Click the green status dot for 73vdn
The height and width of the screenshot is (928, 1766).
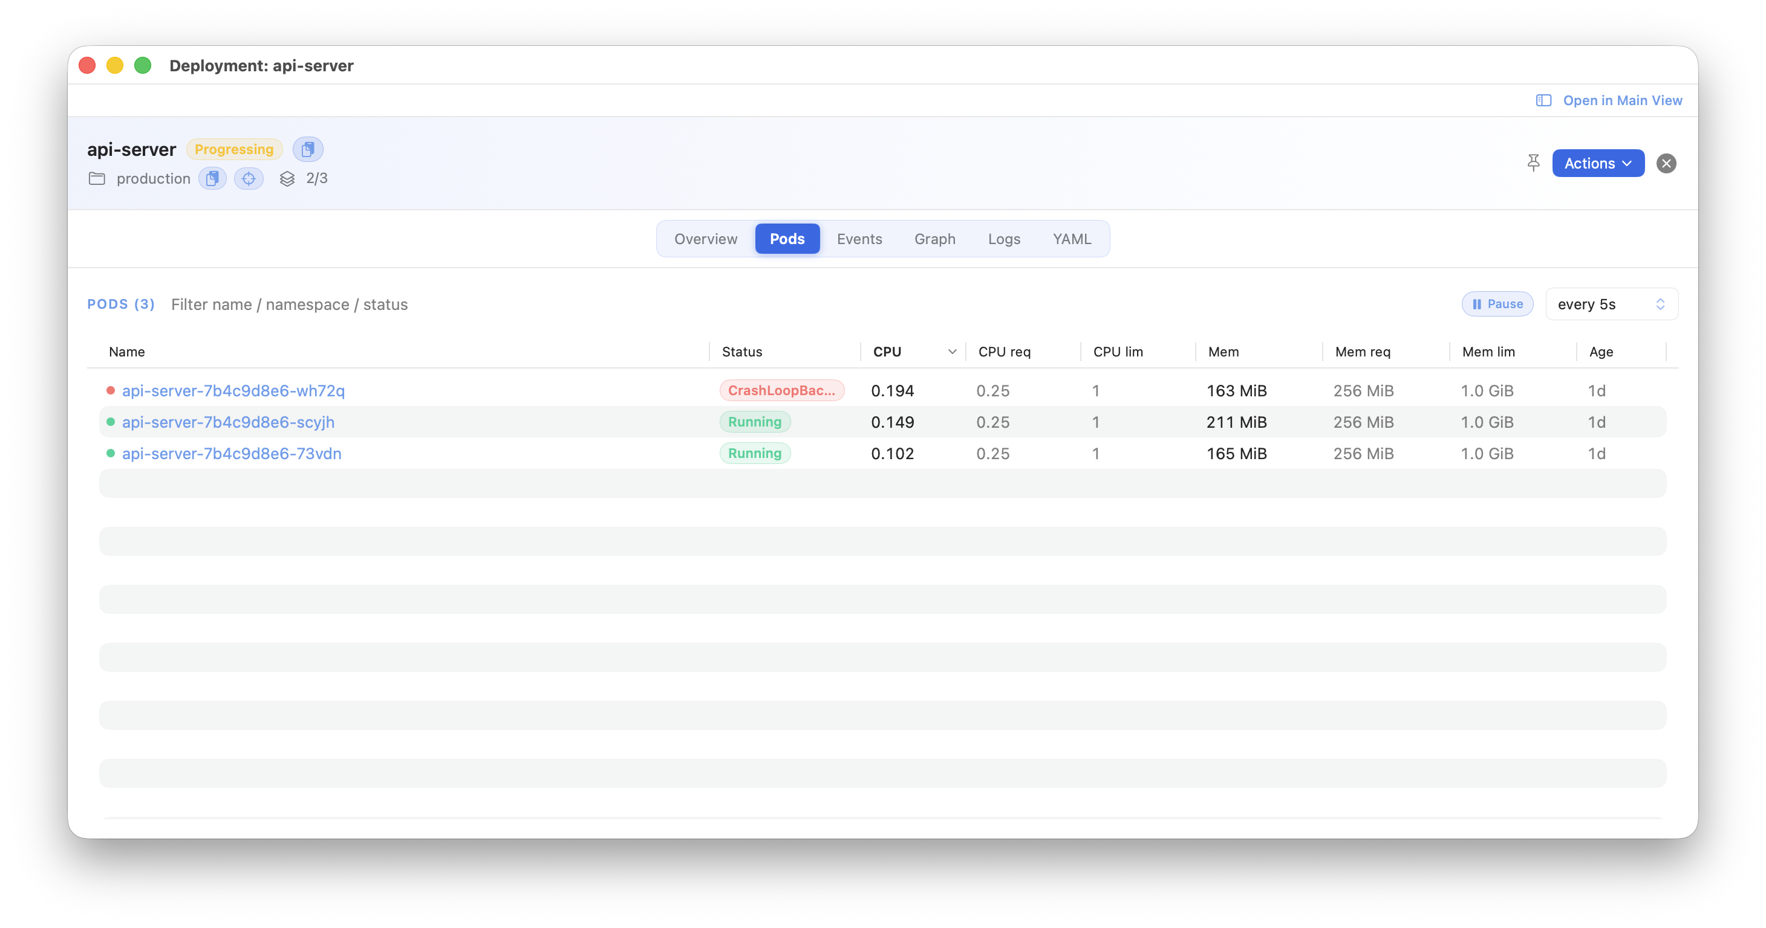(x=110, y=453)
